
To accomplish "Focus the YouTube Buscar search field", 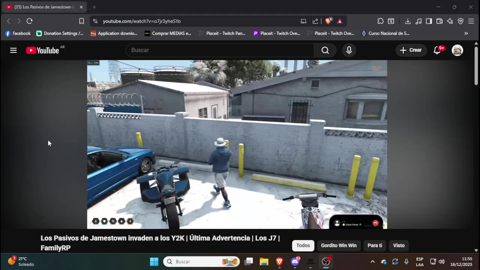I will 220,50.
